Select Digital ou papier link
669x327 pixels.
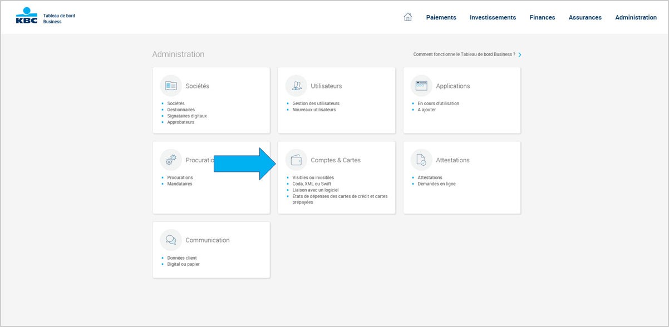(x=183, y=264)
